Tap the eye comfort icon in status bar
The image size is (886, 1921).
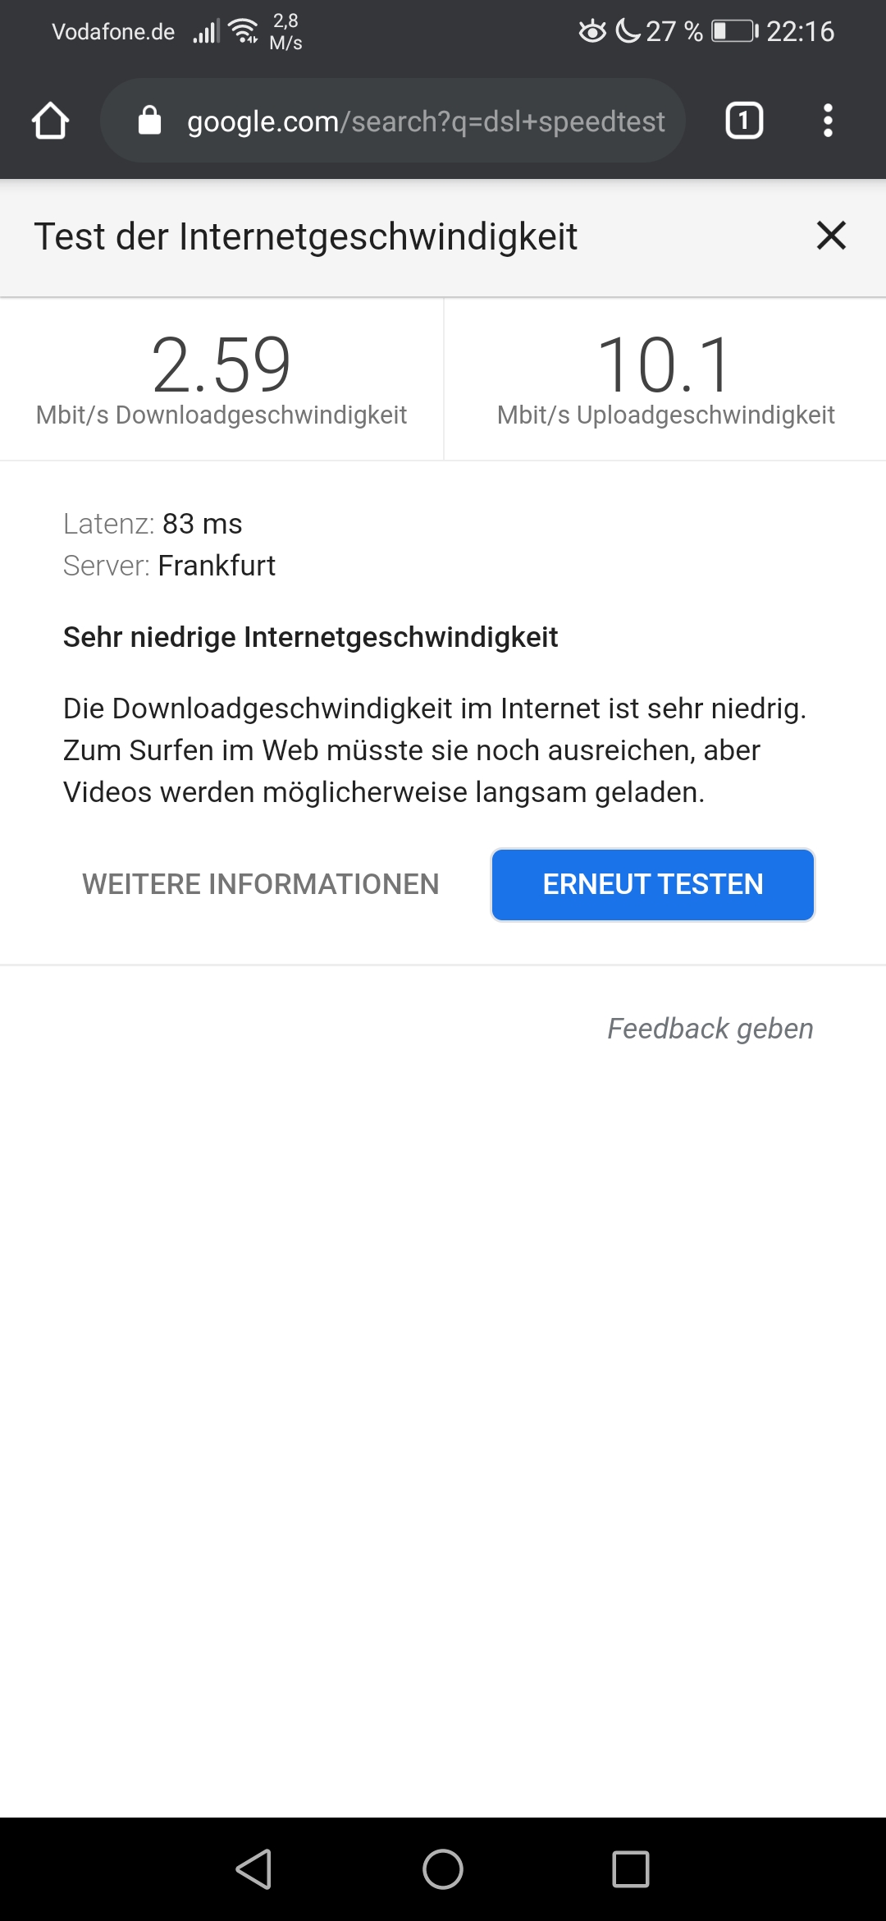click(x=592, y=31)
